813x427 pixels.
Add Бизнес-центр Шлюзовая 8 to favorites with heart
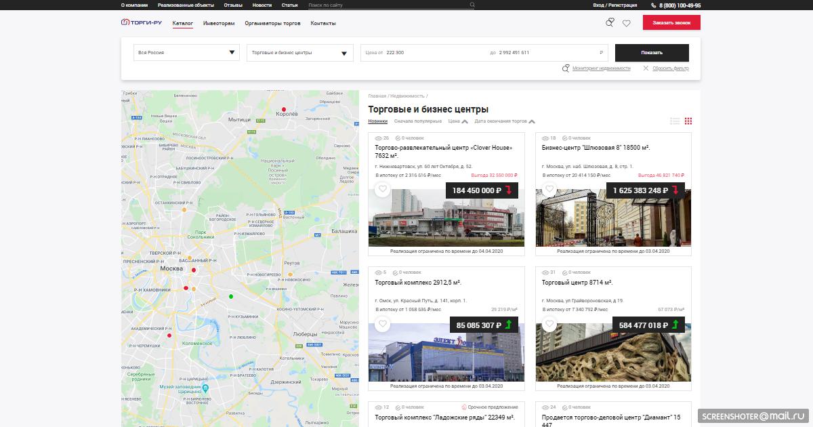click(550, 190)
